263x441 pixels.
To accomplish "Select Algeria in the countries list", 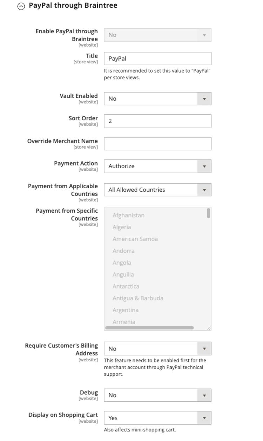I will click(122, 227).
